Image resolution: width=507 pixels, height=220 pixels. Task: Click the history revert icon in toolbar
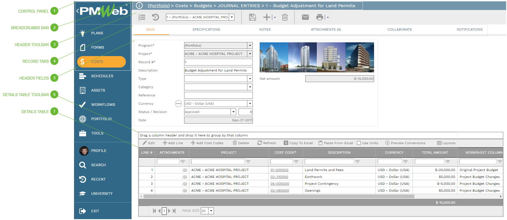[x=155, y=17]
